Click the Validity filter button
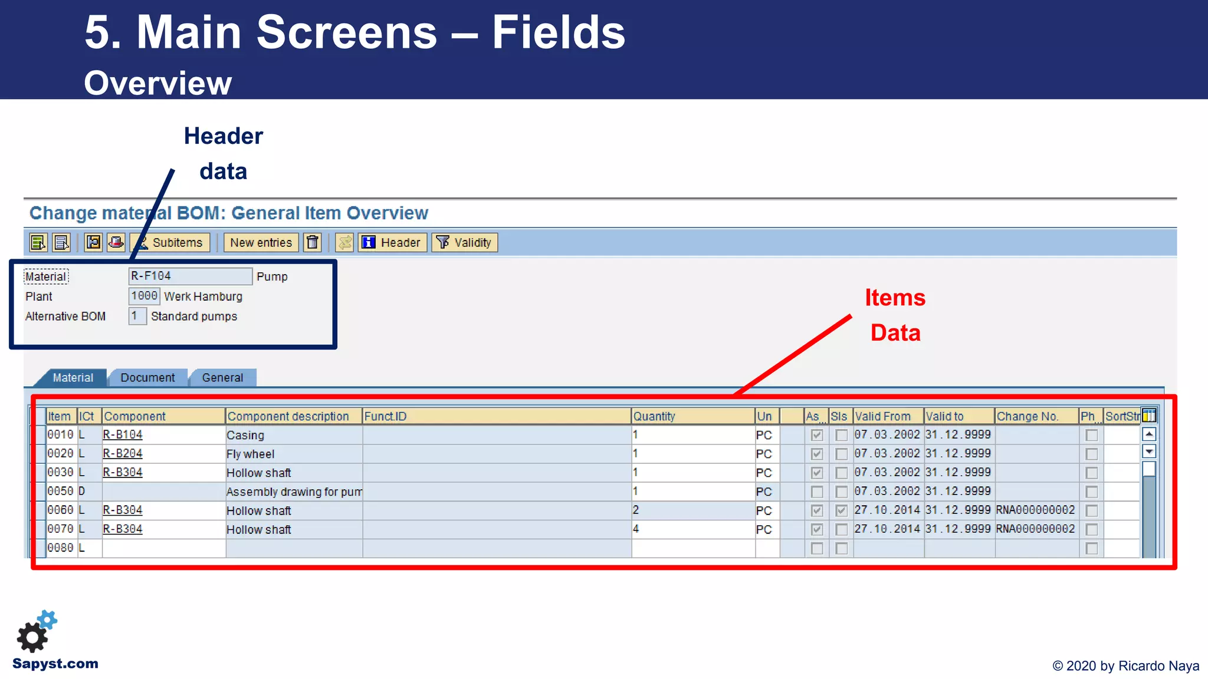Screen dimensions: 1208x679 (465, 242)
